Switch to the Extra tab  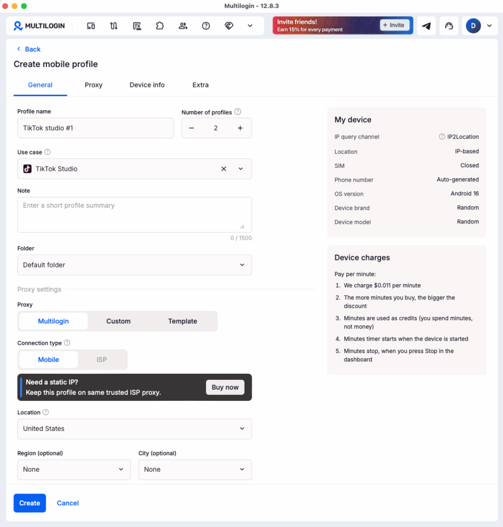point(200,85)
